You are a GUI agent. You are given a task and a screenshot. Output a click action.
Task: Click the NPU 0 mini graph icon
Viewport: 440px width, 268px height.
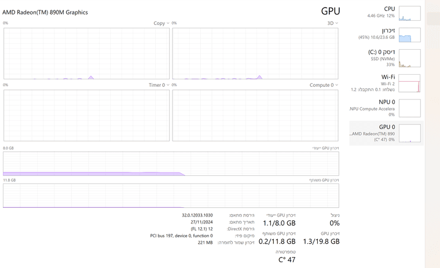click(410, 108)
